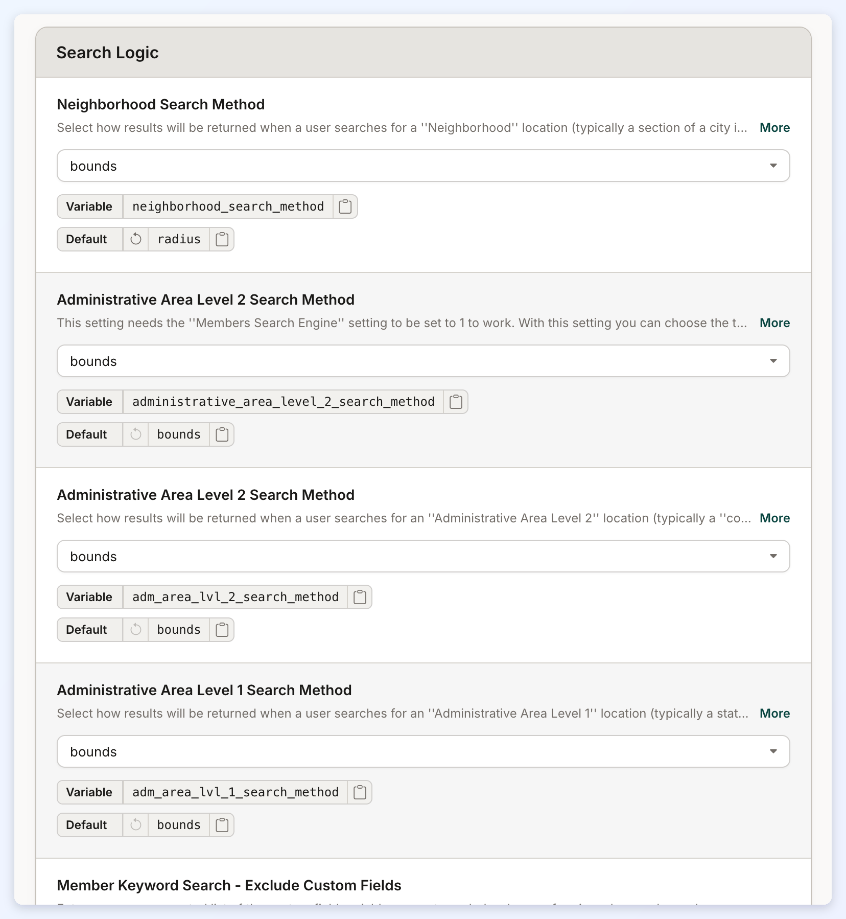
Task: Click the Member Keyword Search - Exclude Custom Fields heading
Action: click(x=229, y=885)
